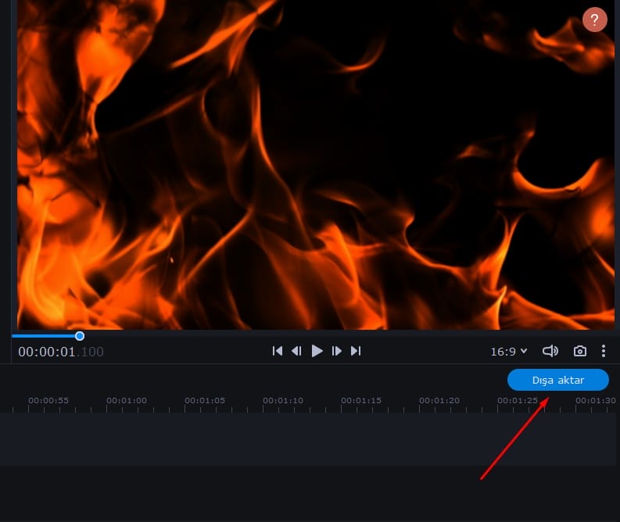Screen dimensions: 620x522
Task: Click the blue playback progress handle
Action: [80, 336]
